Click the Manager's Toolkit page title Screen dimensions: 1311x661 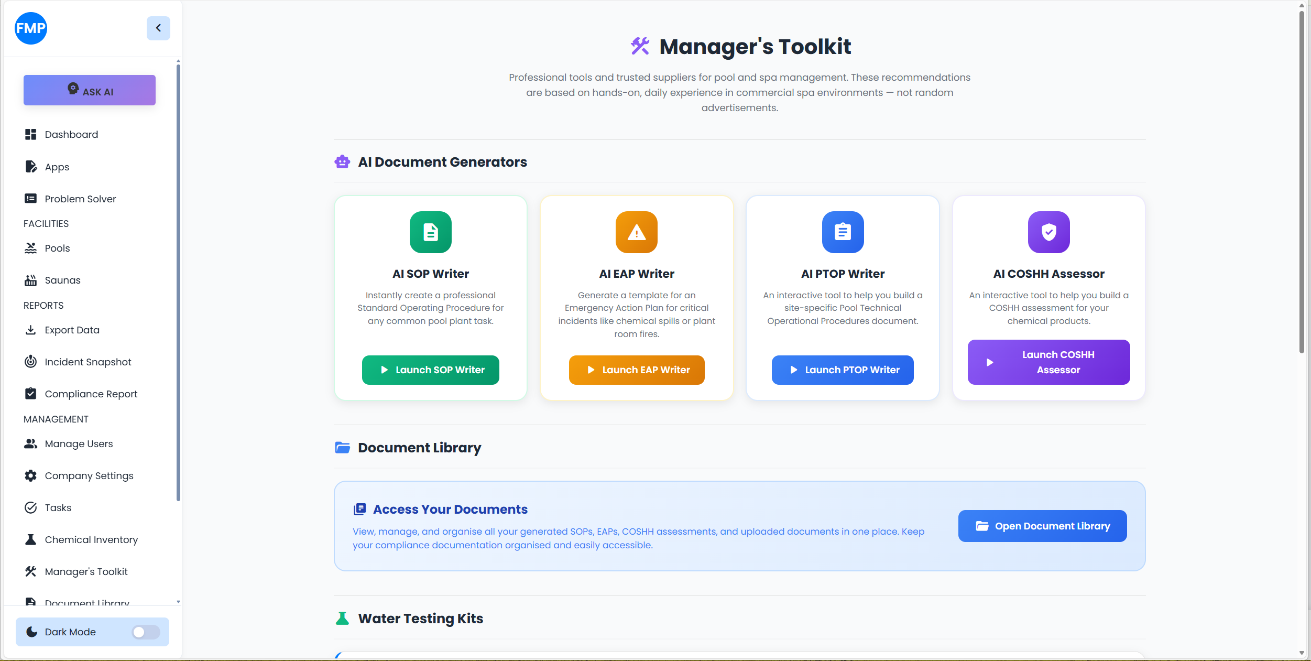click(x=755, y=47)
